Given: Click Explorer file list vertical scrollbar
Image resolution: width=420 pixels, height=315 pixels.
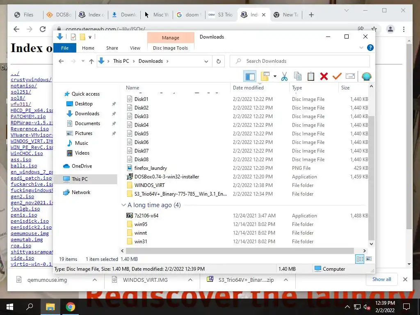Looking at the screenshot, I should [371, 178].
